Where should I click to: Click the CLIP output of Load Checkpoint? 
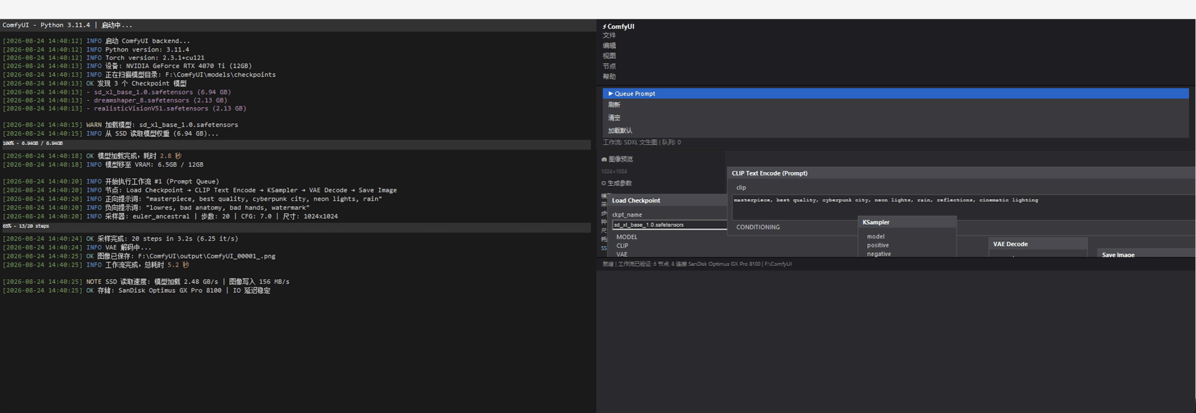click(622, 246)
